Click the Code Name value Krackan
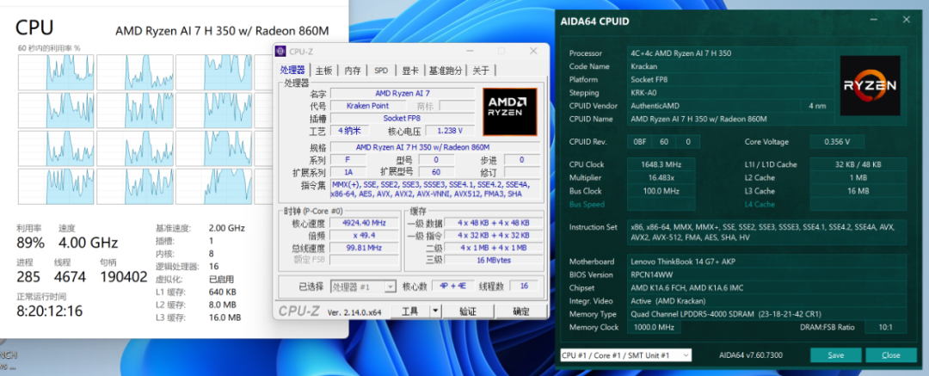This screenshot has height=376, width=929. point(731,66)
